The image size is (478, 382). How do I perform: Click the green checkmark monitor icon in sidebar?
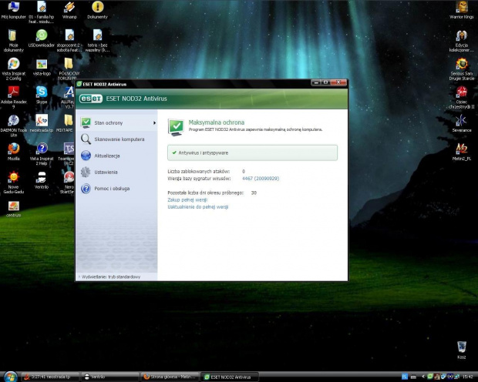[x=86, y=122]
